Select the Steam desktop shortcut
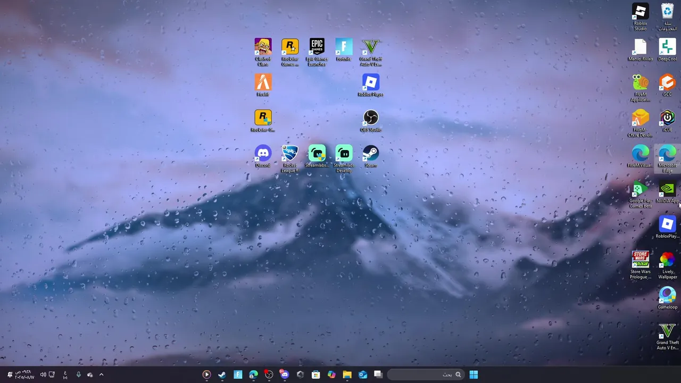The height and width of the screenshot is (383, 681). [371, 156]
